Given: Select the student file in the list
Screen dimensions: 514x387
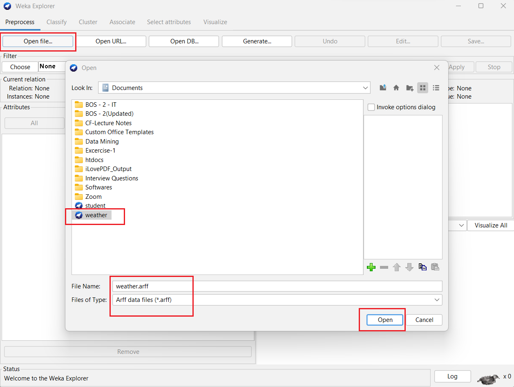Looking at the screenshot, I should [x=90, y=206].
